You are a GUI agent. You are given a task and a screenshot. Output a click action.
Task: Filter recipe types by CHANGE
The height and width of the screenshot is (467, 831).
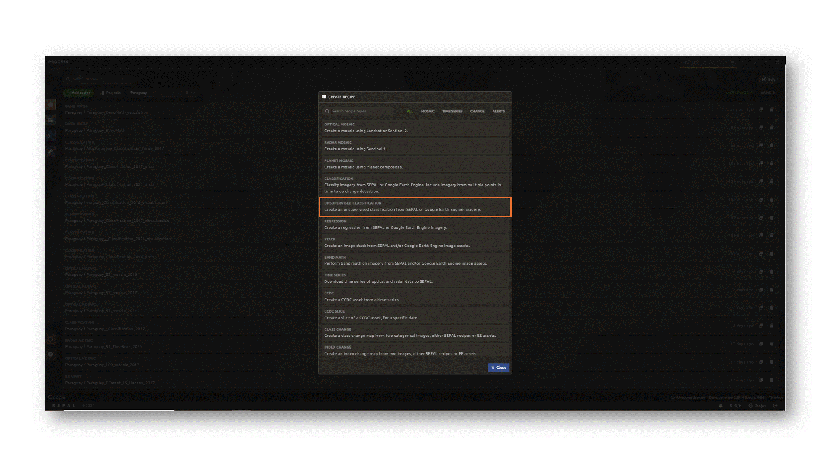[477, 111]
